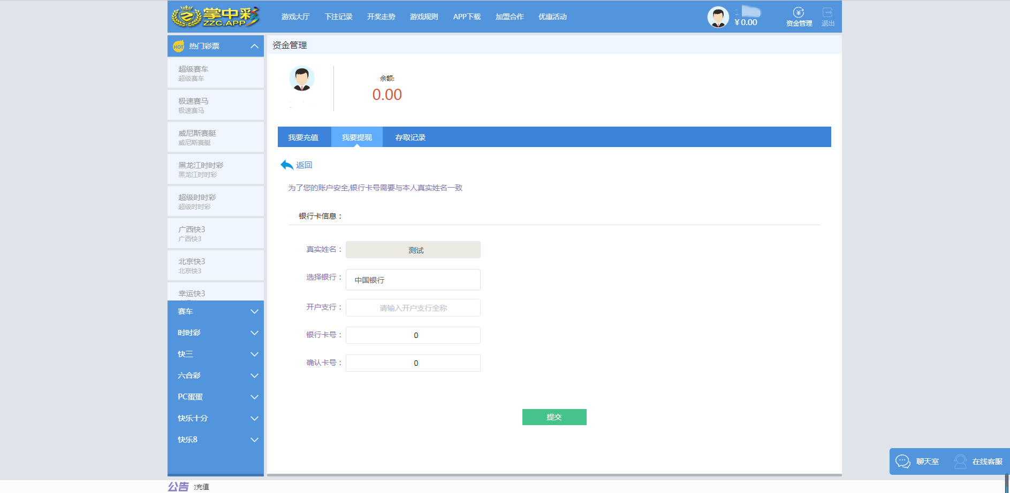Open 开奖走势 in top navigation
Image resolution: width=1010 pixels, height=493 pixels.
tap(381, 17)
